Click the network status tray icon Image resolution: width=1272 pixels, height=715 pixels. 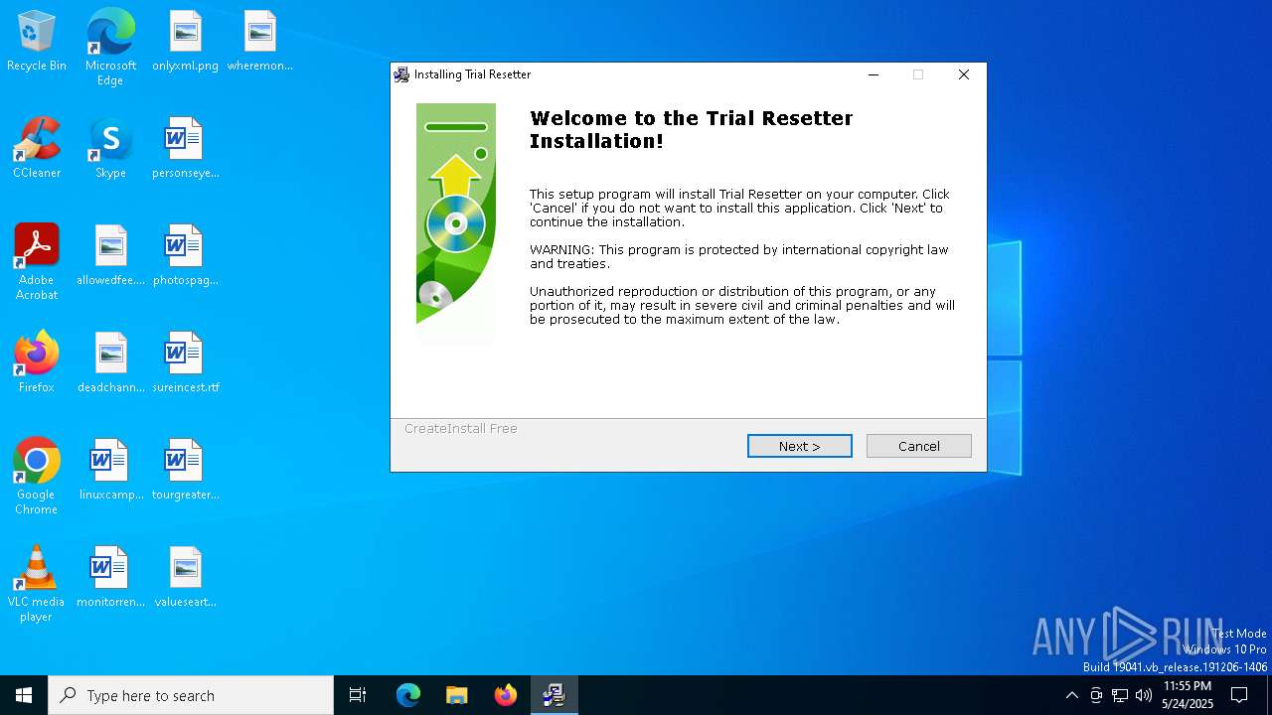[x=1120, y=695]
